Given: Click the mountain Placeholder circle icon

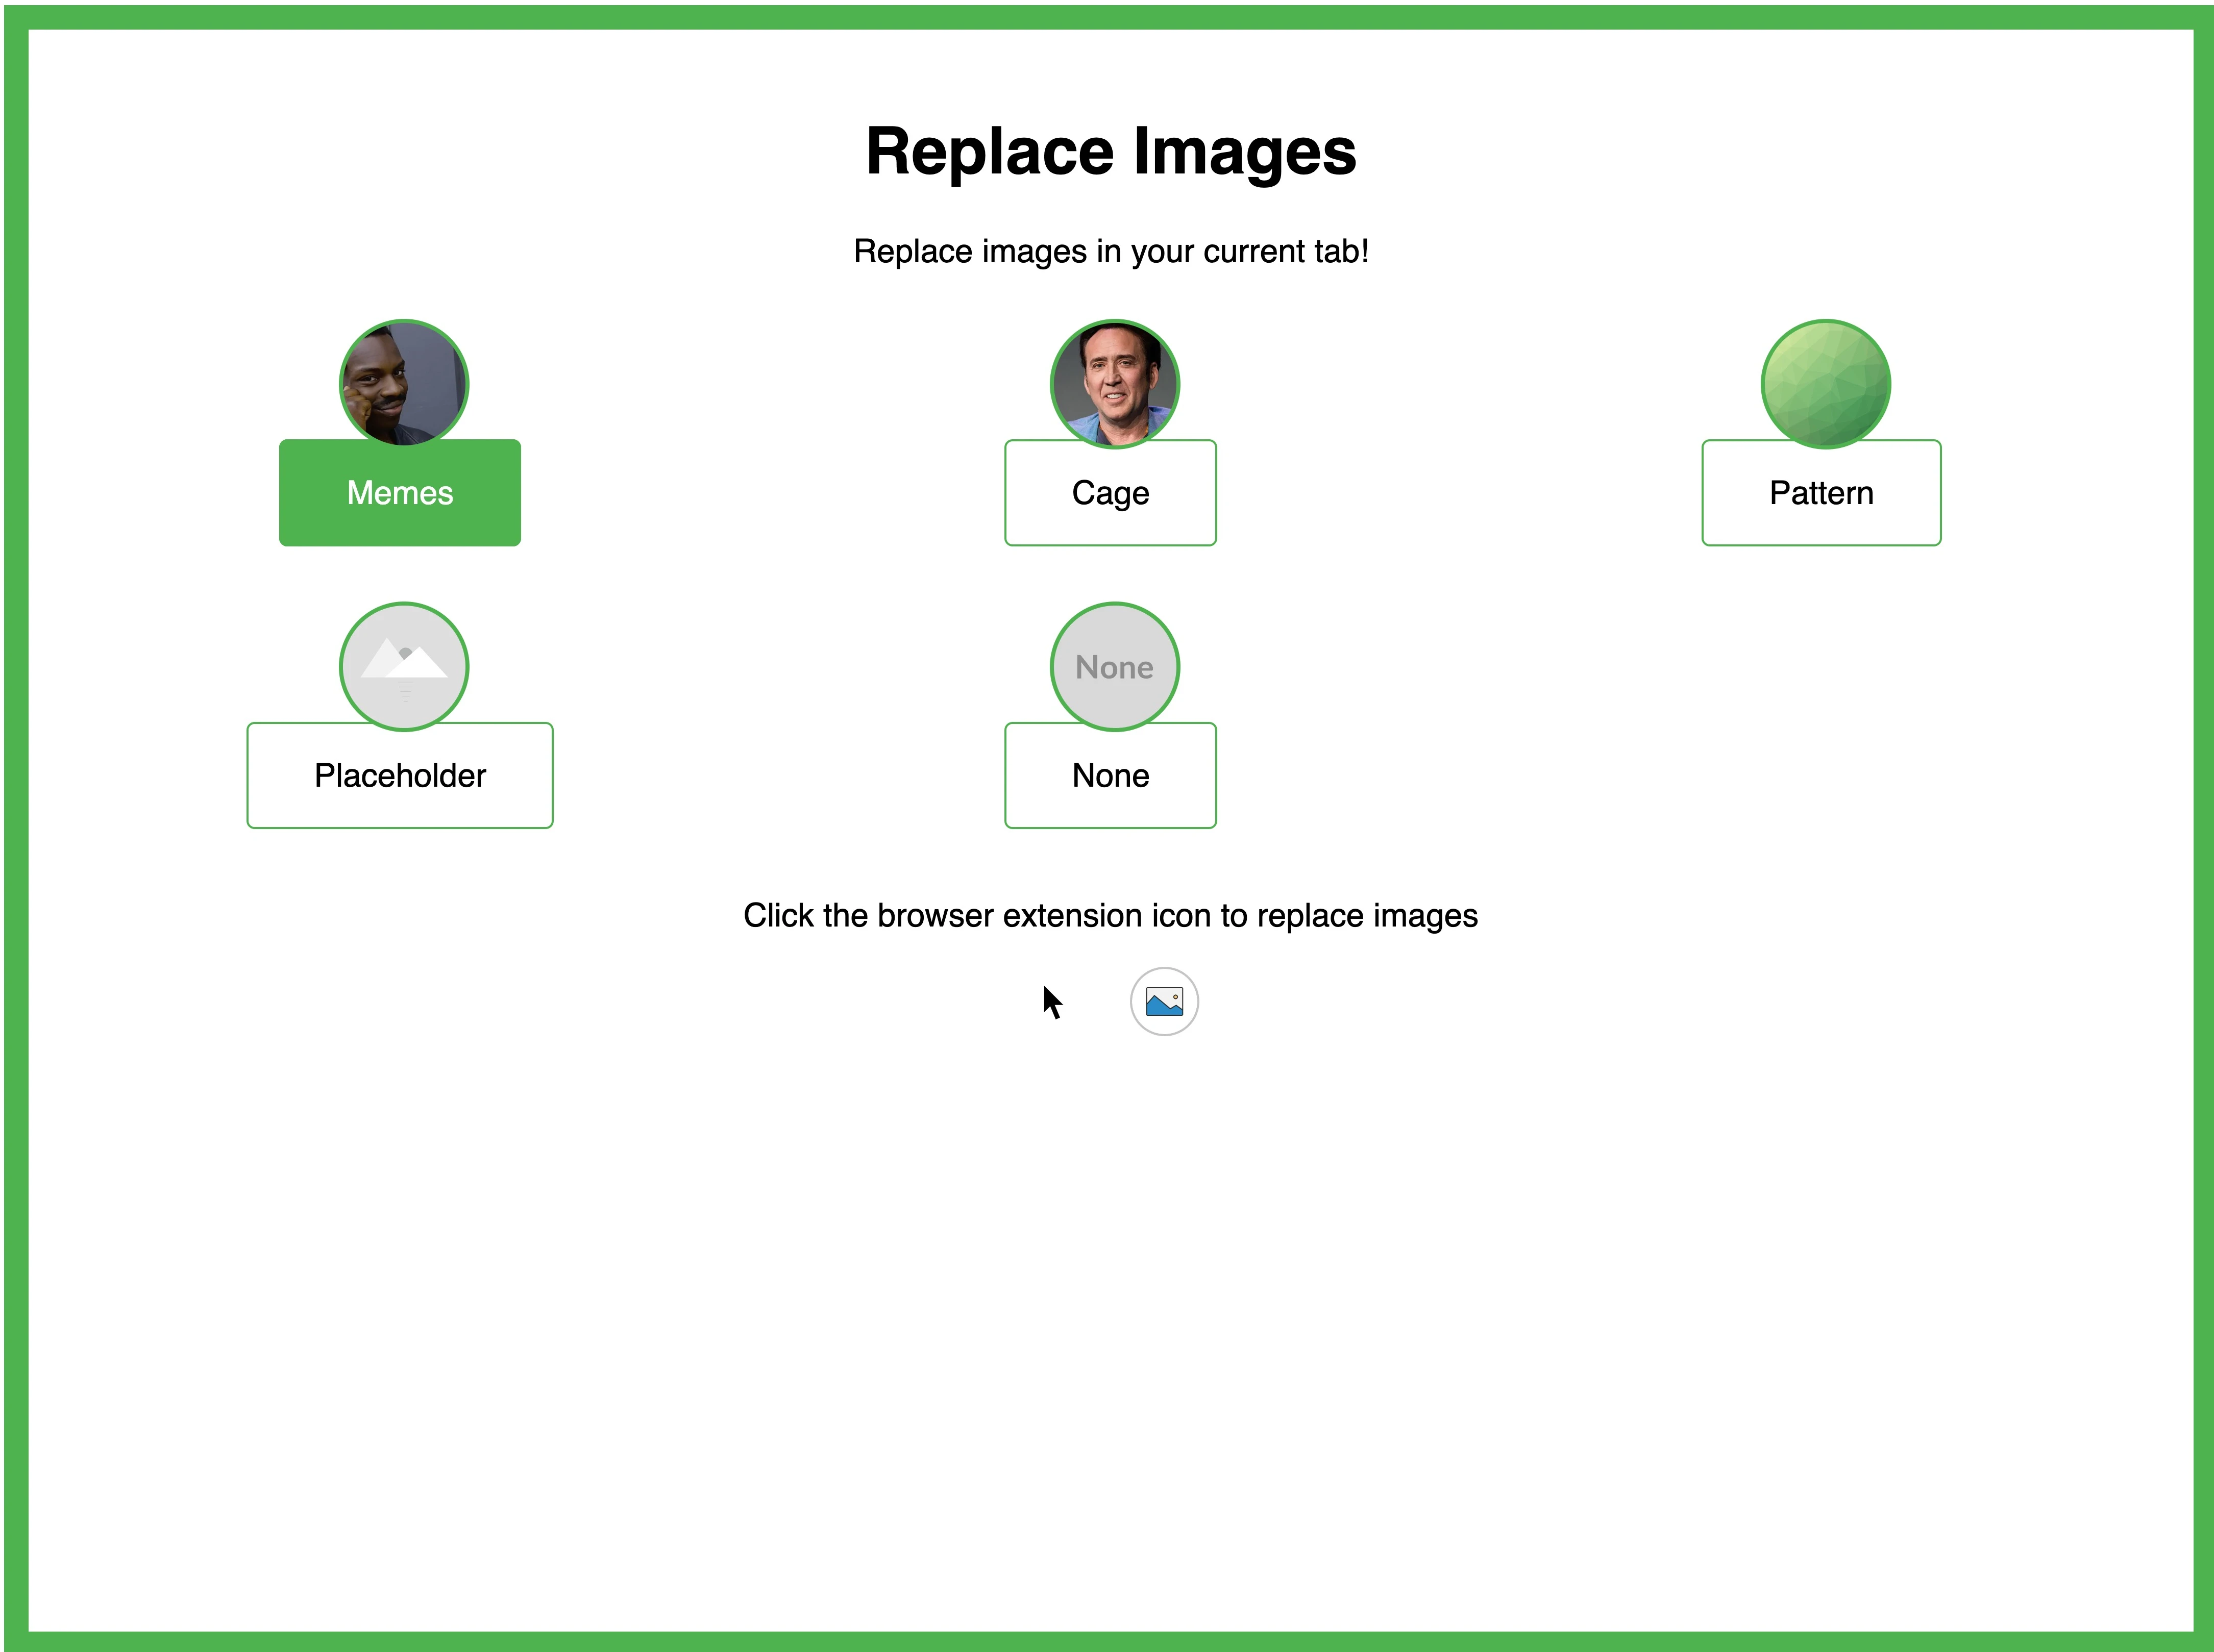Looking at the screenshot, I should [x=403, y=666].
